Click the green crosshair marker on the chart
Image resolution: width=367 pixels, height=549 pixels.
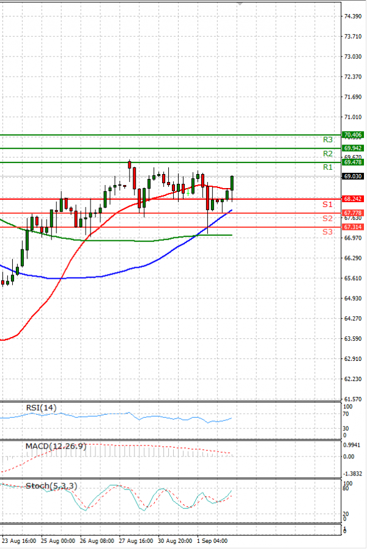(188, 193)
